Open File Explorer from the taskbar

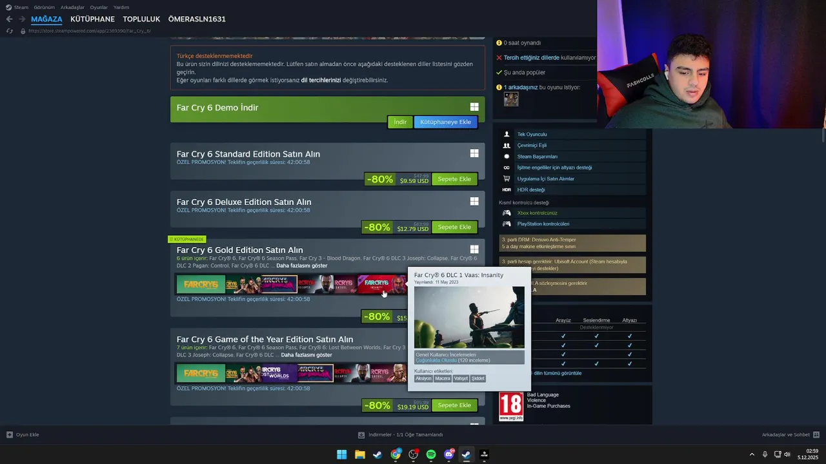coord(359,454)
